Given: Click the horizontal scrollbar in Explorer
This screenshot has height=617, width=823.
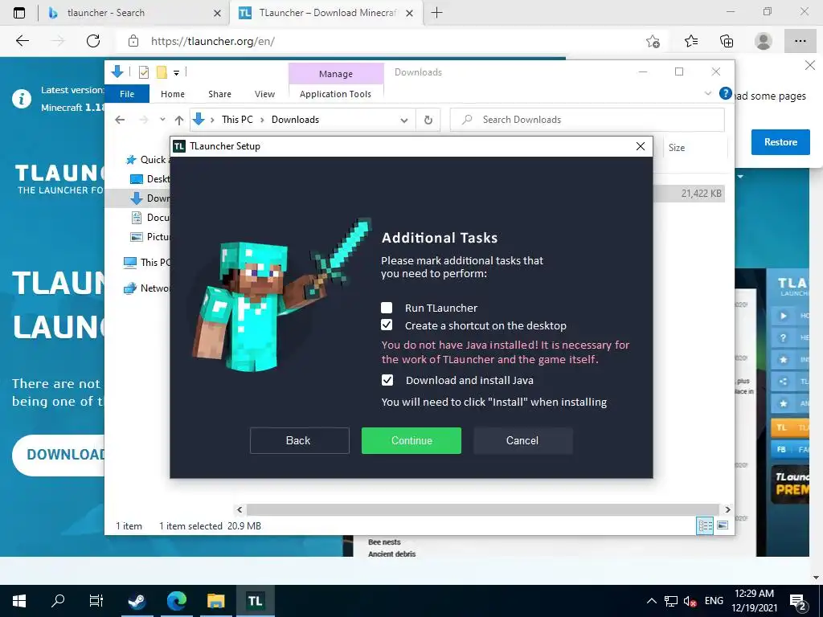Looking at the screenshot, I should click(482, 509).
